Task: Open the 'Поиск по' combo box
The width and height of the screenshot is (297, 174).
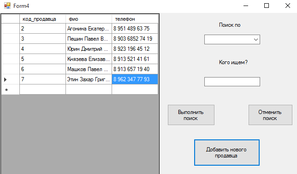Action: pos(232,39)
